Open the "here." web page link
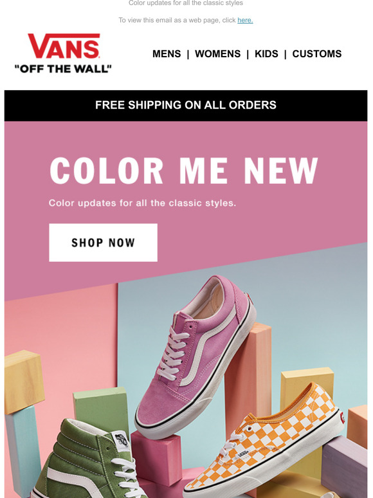 coord(245,21)
